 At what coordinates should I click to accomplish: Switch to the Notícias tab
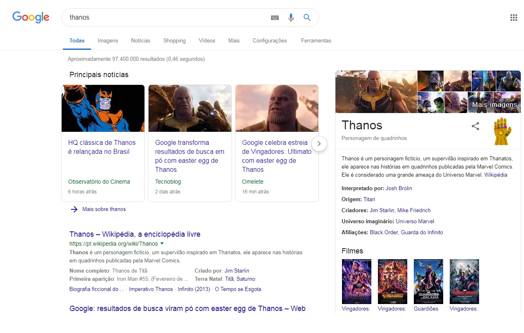(141, 40)
